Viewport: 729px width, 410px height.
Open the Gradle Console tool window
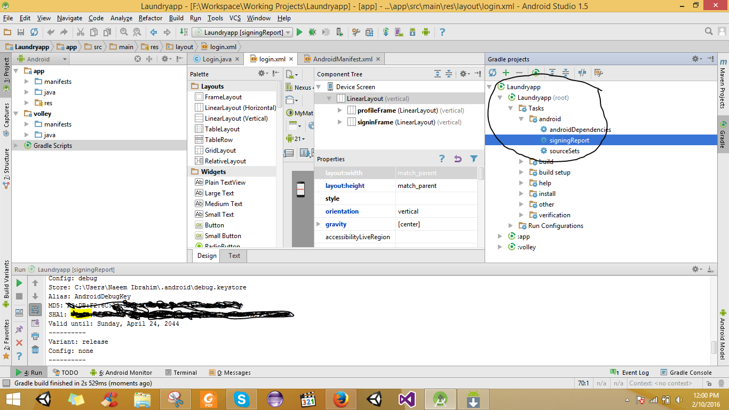coord(686,373)
